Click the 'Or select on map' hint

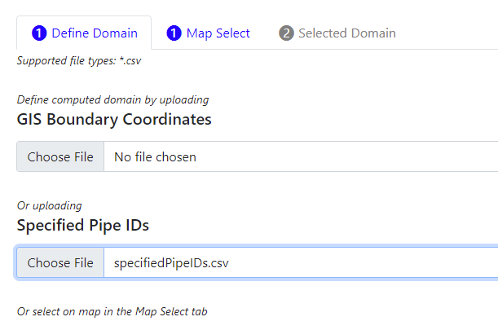(112, 311)
